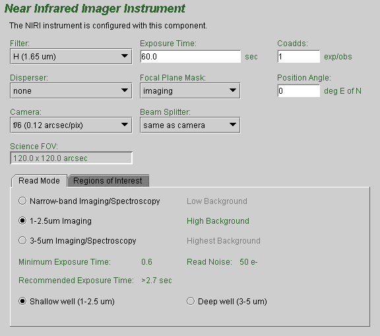Screen dimensions: 380x336
Task: Select the 1-2.5um Imaging radio button
Action: coord(22,221)
